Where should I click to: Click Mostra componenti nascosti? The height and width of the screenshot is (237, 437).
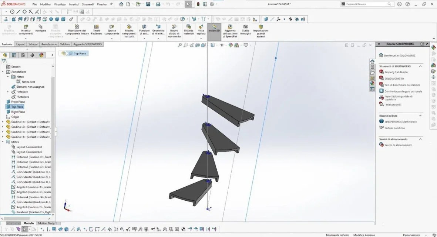pos(129,31)
